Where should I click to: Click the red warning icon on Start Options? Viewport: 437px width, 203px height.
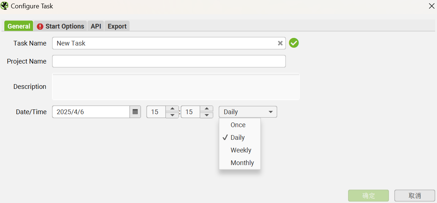click(40, 26)
